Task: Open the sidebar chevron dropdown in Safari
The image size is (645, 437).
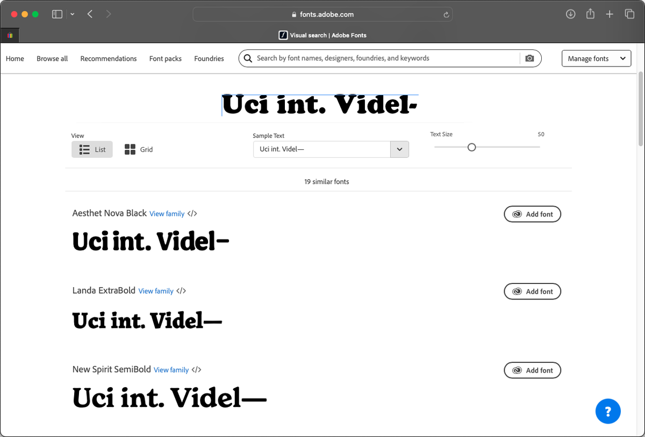Action: click(x=72, y=14)
